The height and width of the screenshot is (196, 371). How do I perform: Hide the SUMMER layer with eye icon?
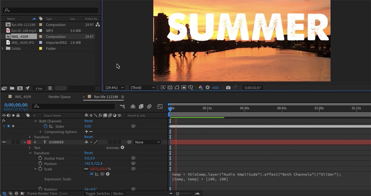click(x=4, y=142)
